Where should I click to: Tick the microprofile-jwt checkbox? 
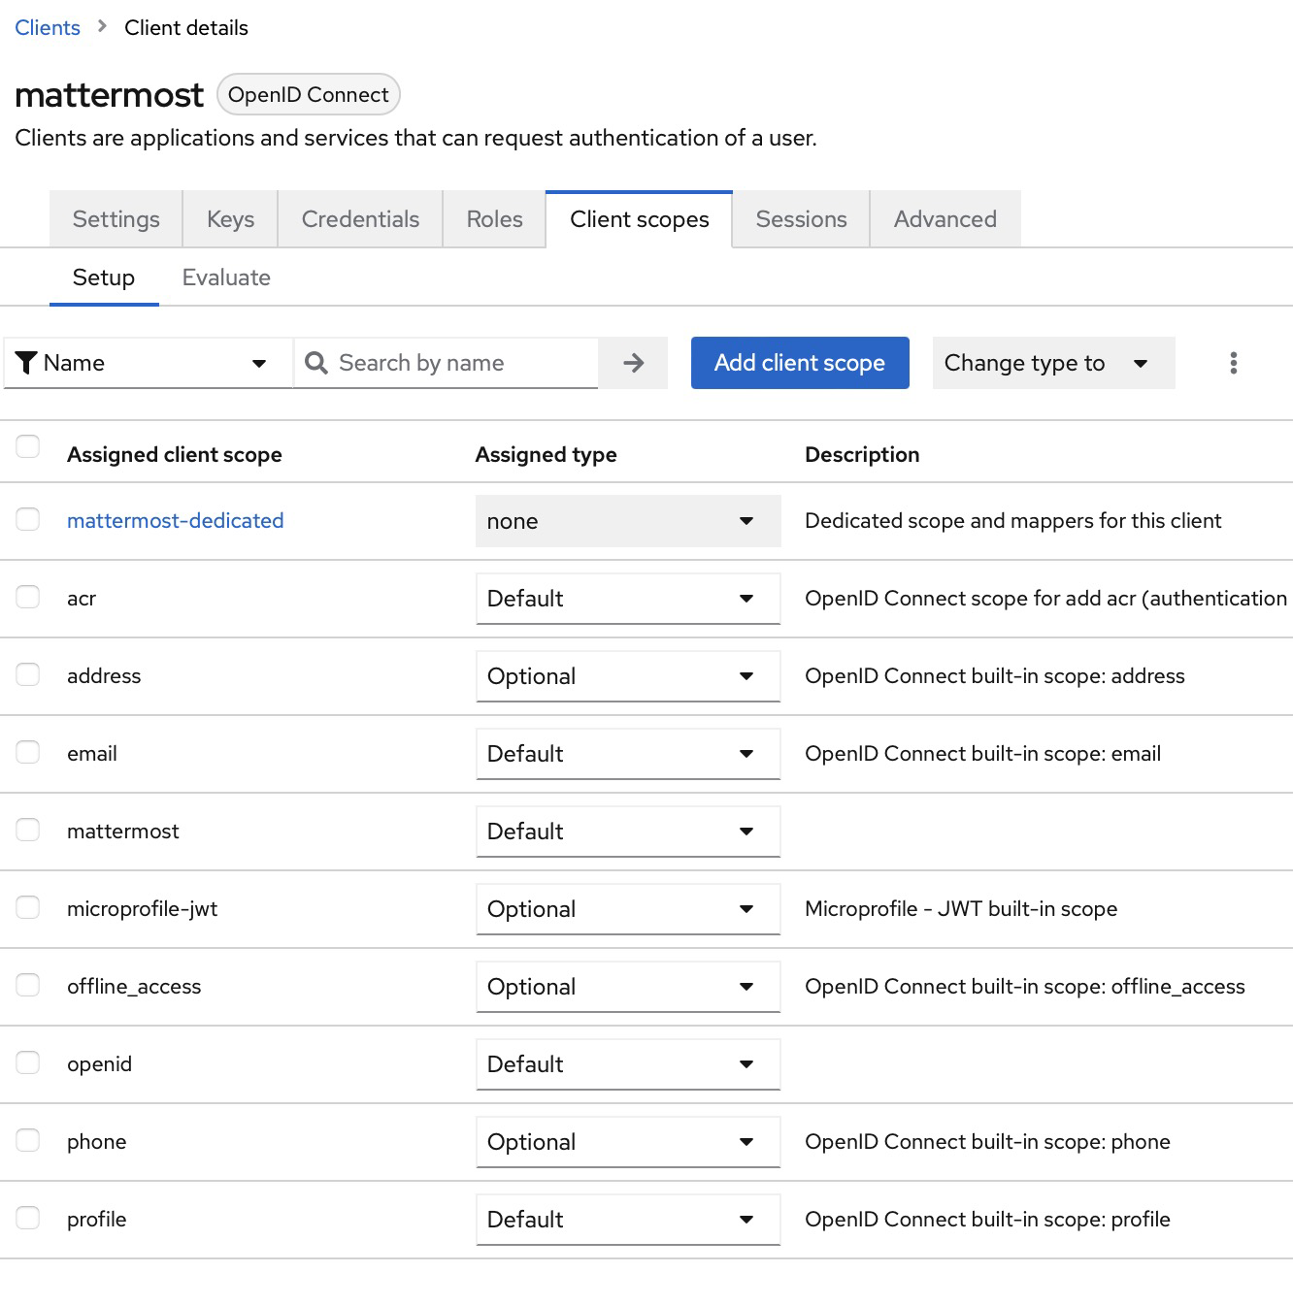(28, 907)
